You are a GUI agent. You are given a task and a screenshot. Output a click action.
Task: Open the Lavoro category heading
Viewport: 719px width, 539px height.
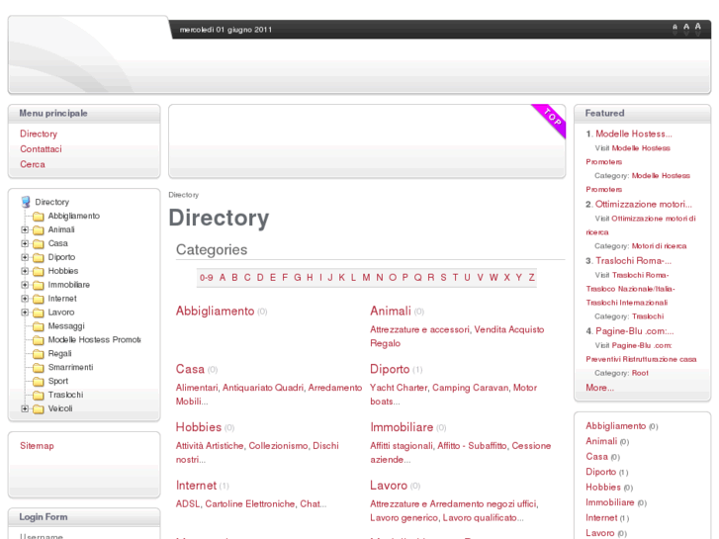[x=389, y=486]
